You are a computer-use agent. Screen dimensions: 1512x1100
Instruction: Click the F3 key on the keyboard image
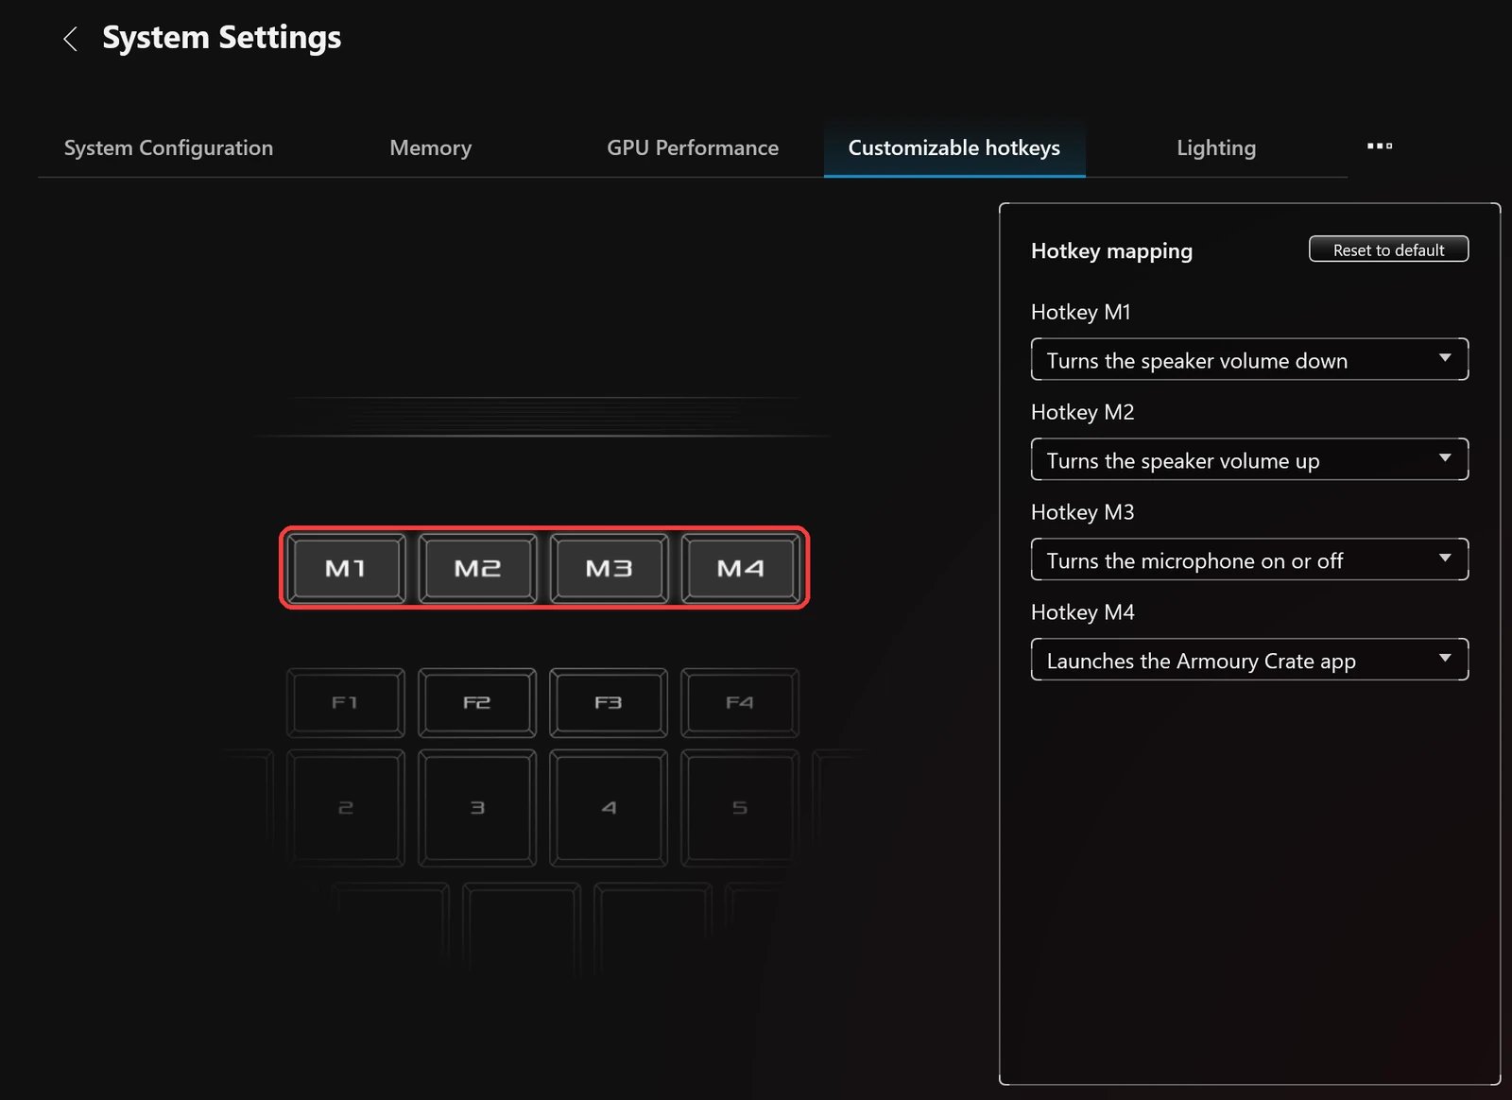point(609,703)
